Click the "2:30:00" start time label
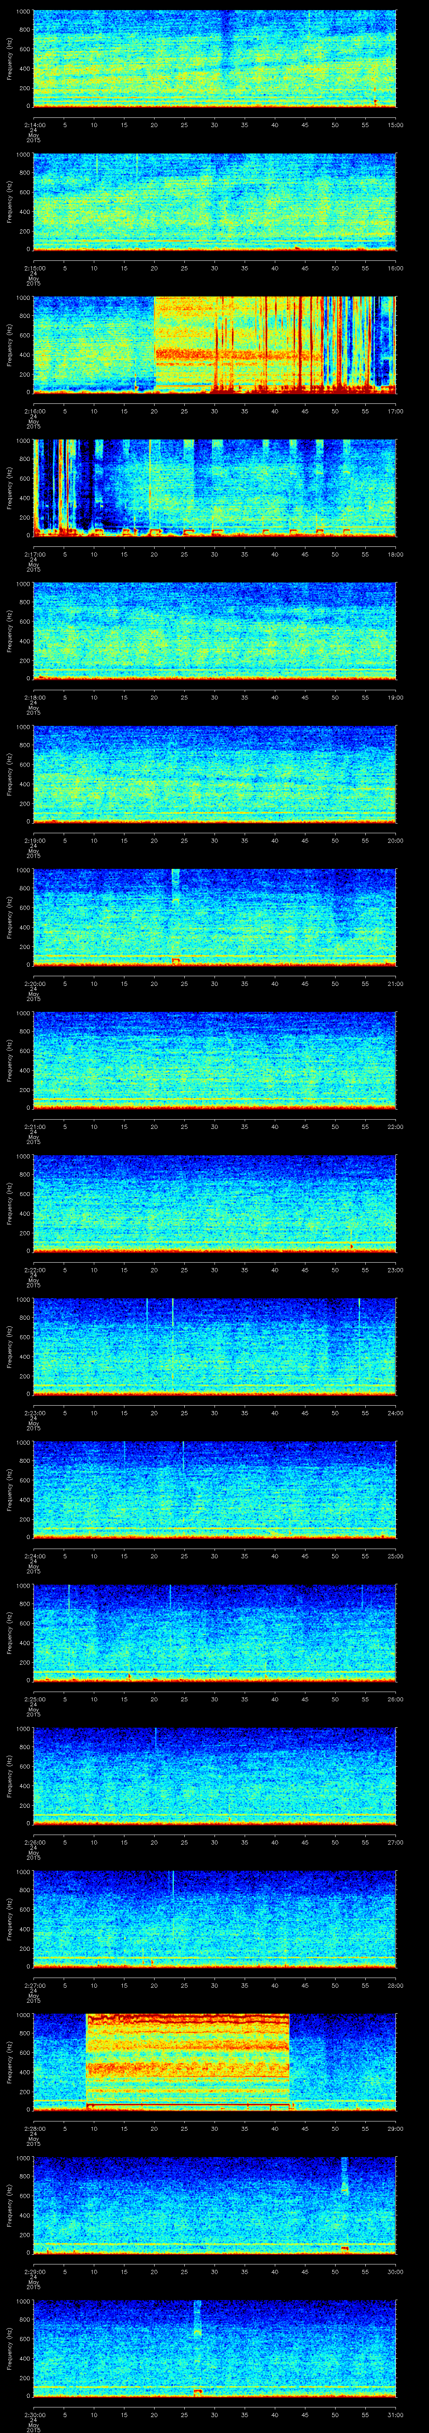429x2433 pixels. pos(34,2414)
